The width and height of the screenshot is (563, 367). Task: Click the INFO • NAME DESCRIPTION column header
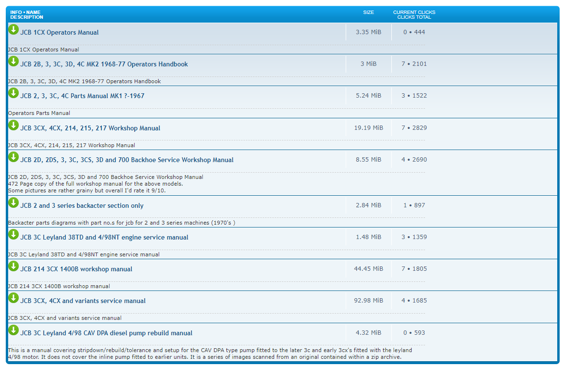[26, 15]
